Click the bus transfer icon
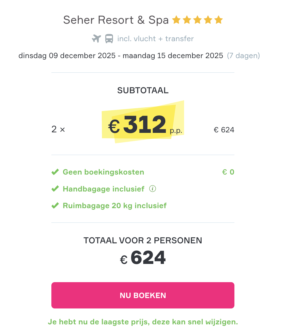Screen dimensions: 291x334 pyautogui.click(x=109, y=39)
